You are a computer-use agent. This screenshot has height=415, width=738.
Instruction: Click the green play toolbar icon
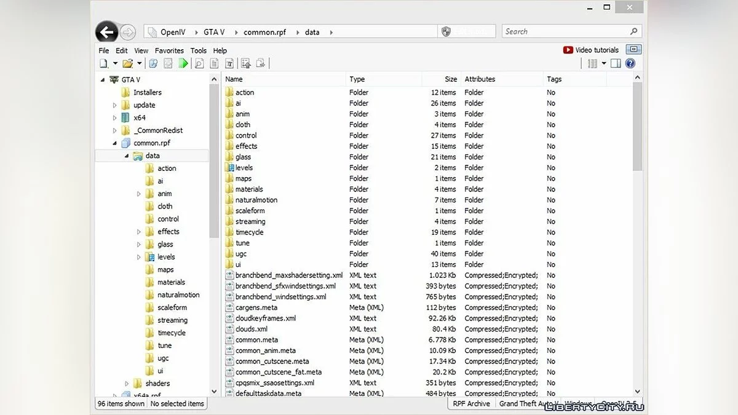coord(183,63)
